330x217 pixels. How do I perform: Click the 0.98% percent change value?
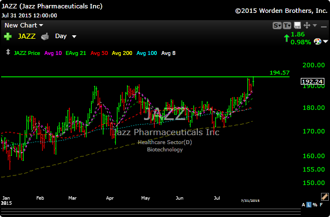tap(301, 43)
